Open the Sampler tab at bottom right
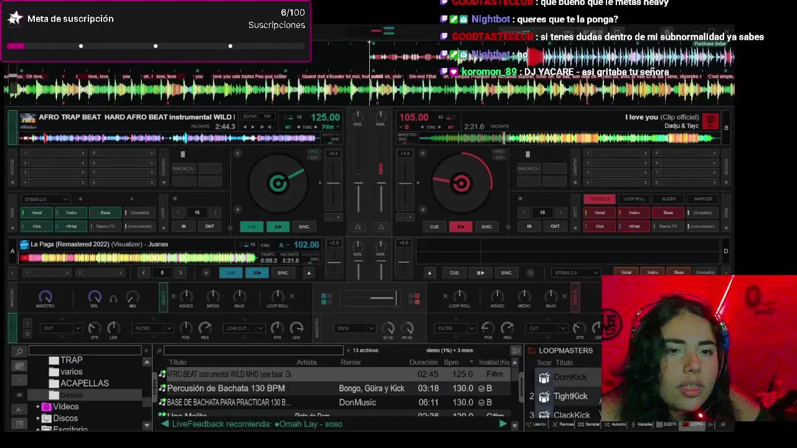This screenshot has width=797, height=448. pyautogui.click(x=590, y=424)
